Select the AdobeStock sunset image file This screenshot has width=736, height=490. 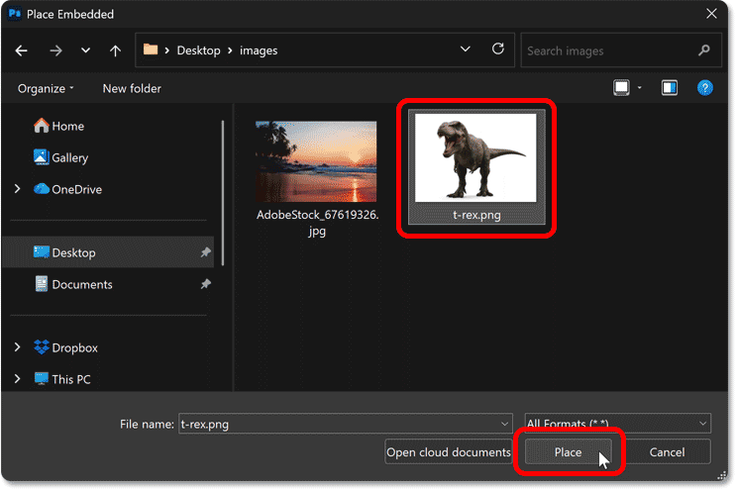pos(316,161)
